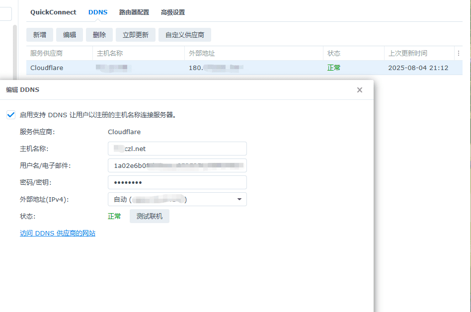Toggle the 启用支持 DDNS checkbox
This screenshot has width=471, height=312.
11,115
